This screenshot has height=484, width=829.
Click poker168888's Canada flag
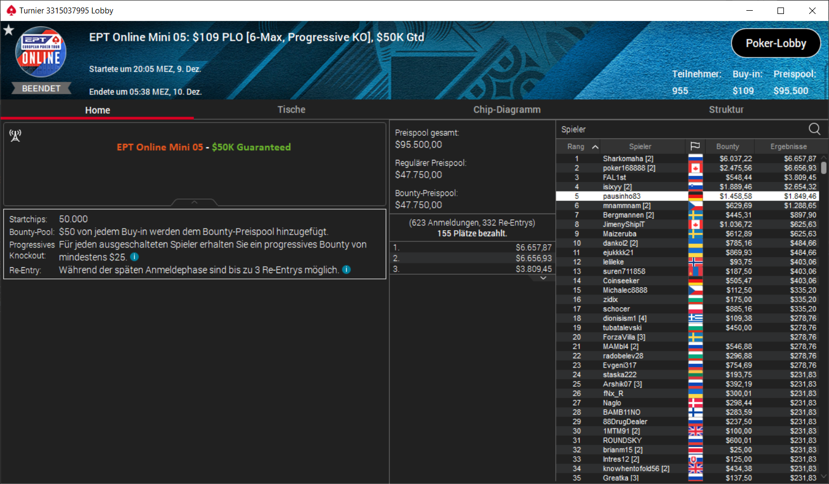(695, 168)
